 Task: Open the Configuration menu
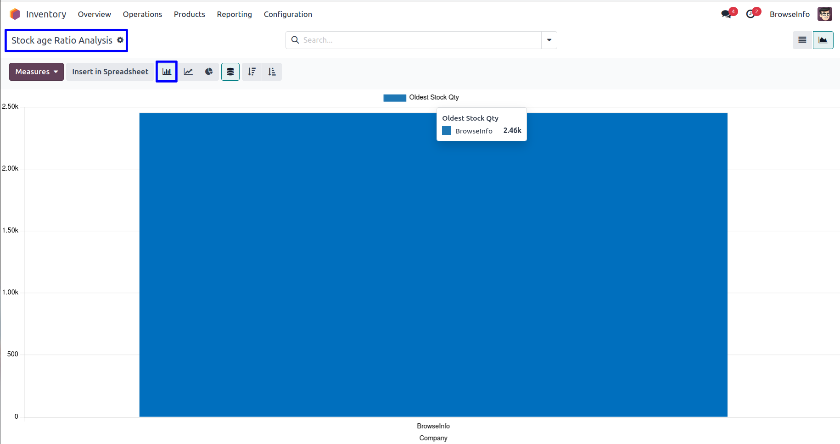(288, 14)
